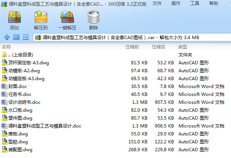Viewport: 231px width, 158px height.
Task: Click the Word icon of 封面.doc
Action: click(x=5, y=87)
